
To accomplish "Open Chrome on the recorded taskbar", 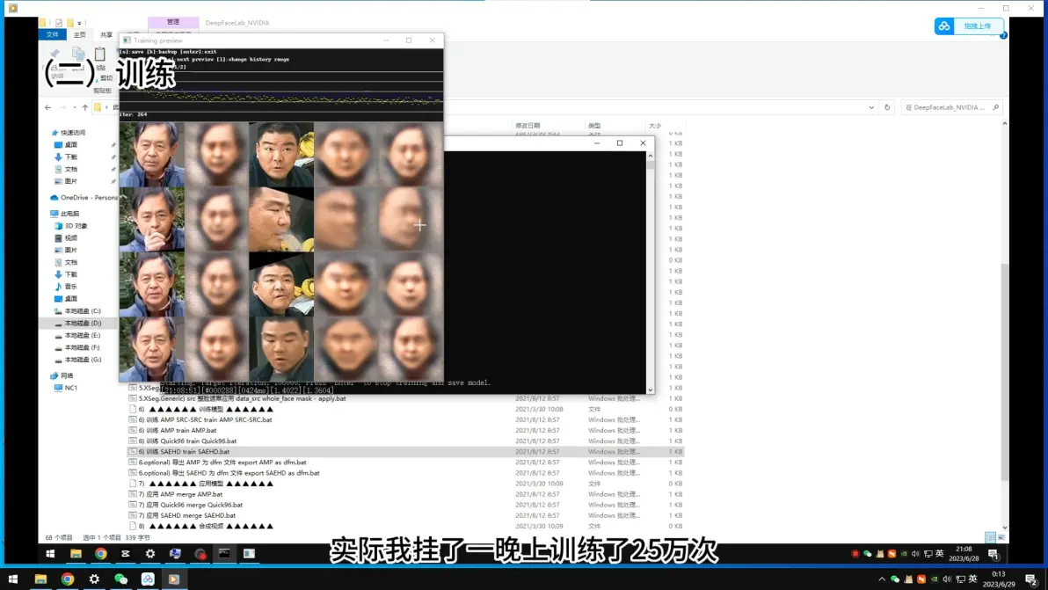I will point(100,554).
